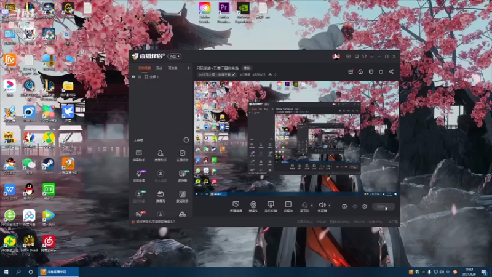
Task: Switch to the second scene tab
Action: pyautogui.click(x=159, y=68)
